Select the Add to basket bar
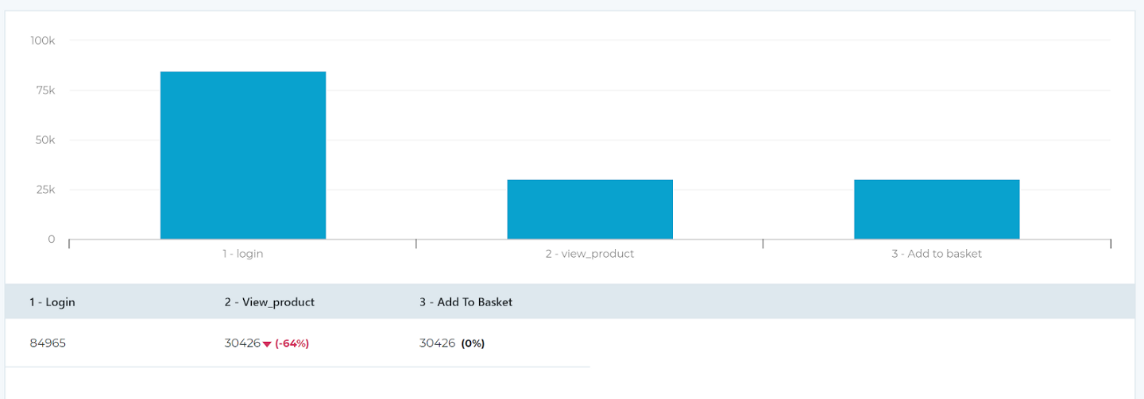 pos(937,209)
